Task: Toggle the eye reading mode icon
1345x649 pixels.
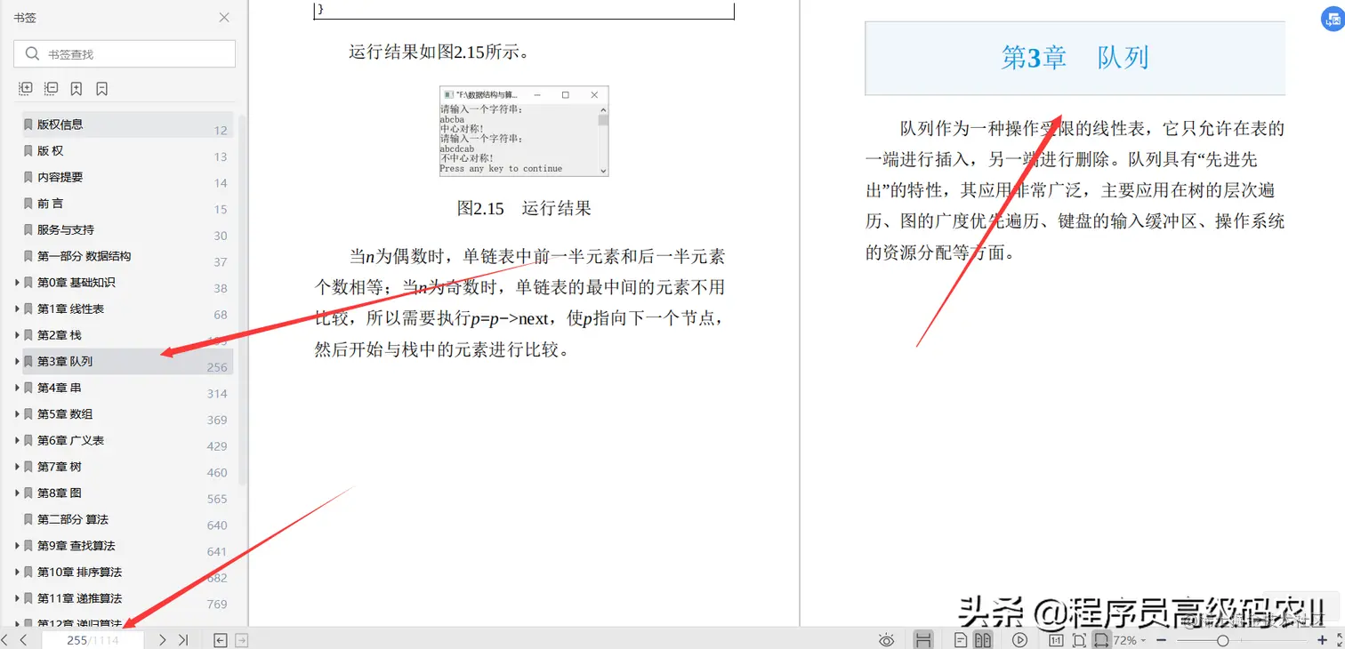Action: [x=886, y=639]
